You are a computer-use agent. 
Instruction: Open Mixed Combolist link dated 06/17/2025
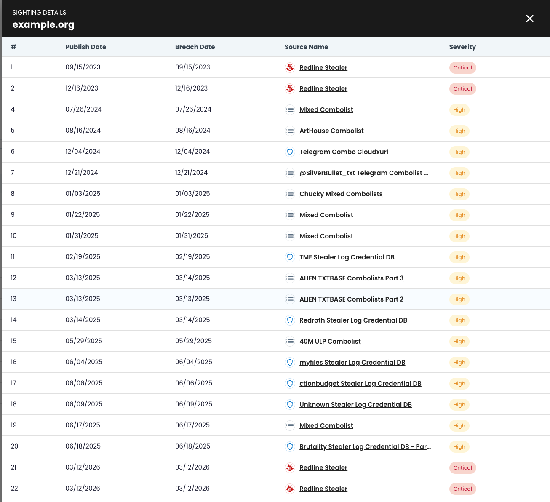326,425
